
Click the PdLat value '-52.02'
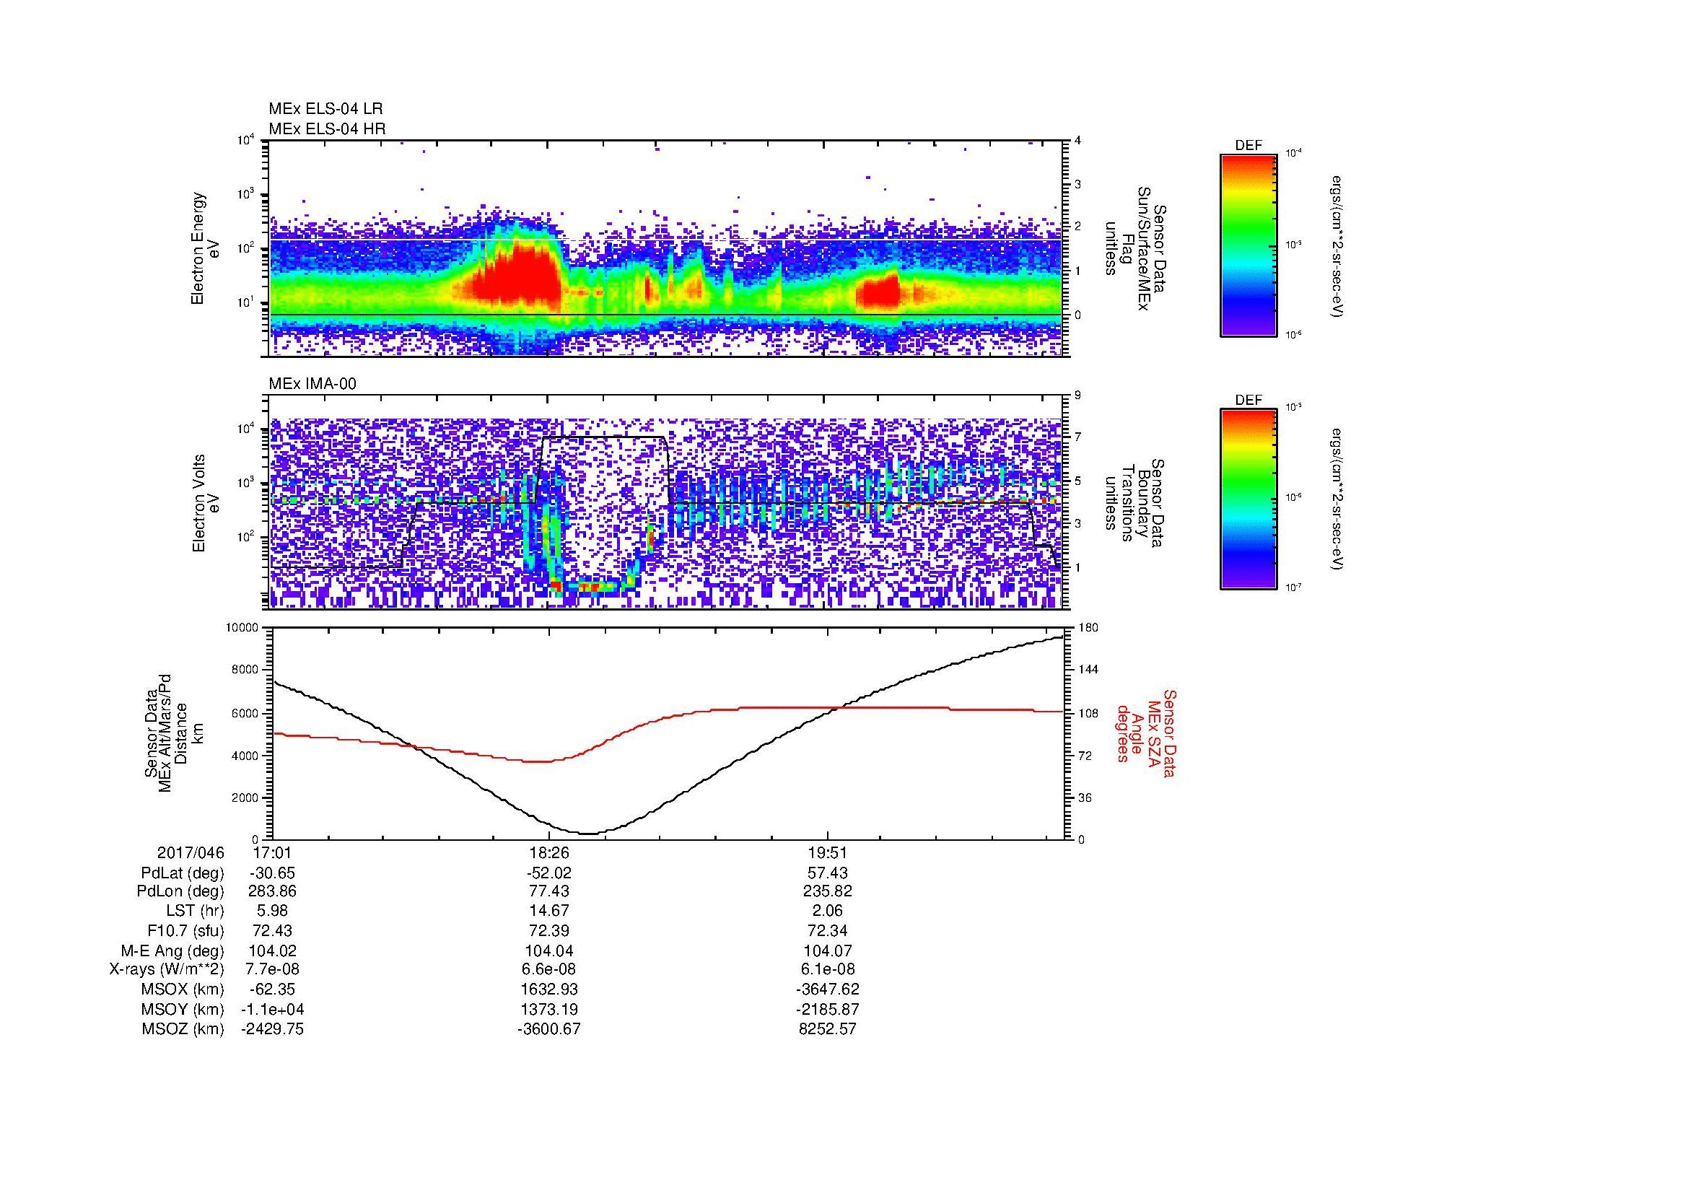click(548, 873)
